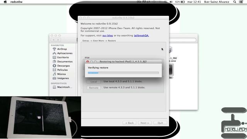Select Películas in Finder sidebar
This screenshot has width=247, height=139.
(x=60, y=70)
